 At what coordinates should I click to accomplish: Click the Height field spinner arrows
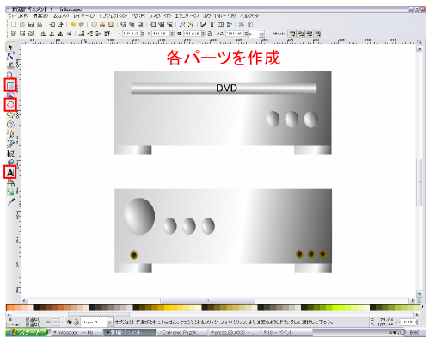(246, 34)
